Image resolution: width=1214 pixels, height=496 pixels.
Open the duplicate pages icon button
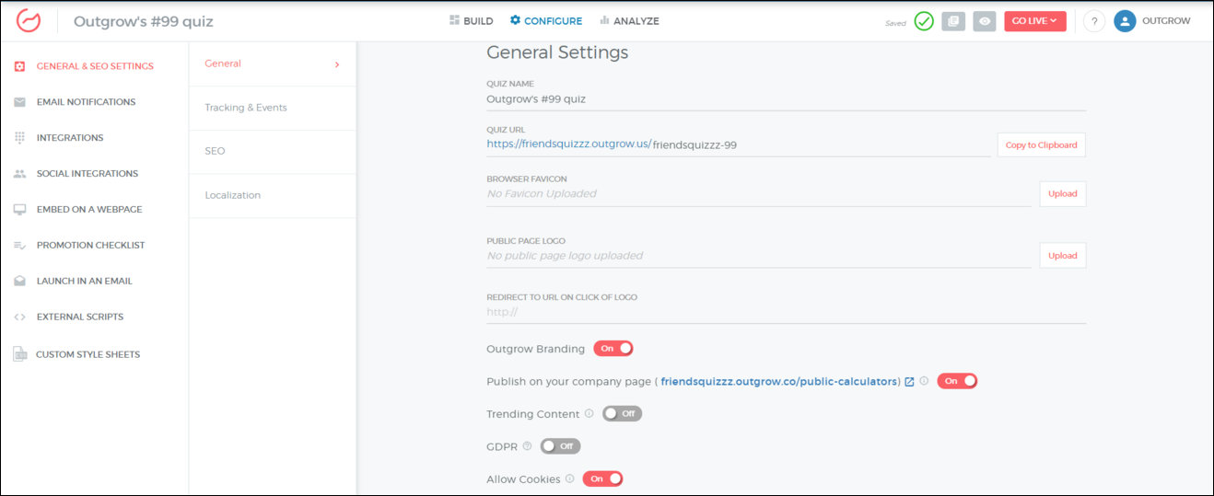click(953, 21)
